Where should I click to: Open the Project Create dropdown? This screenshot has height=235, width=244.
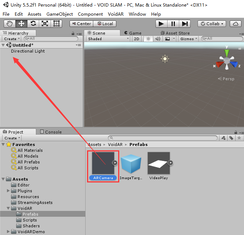pos(12,138)
